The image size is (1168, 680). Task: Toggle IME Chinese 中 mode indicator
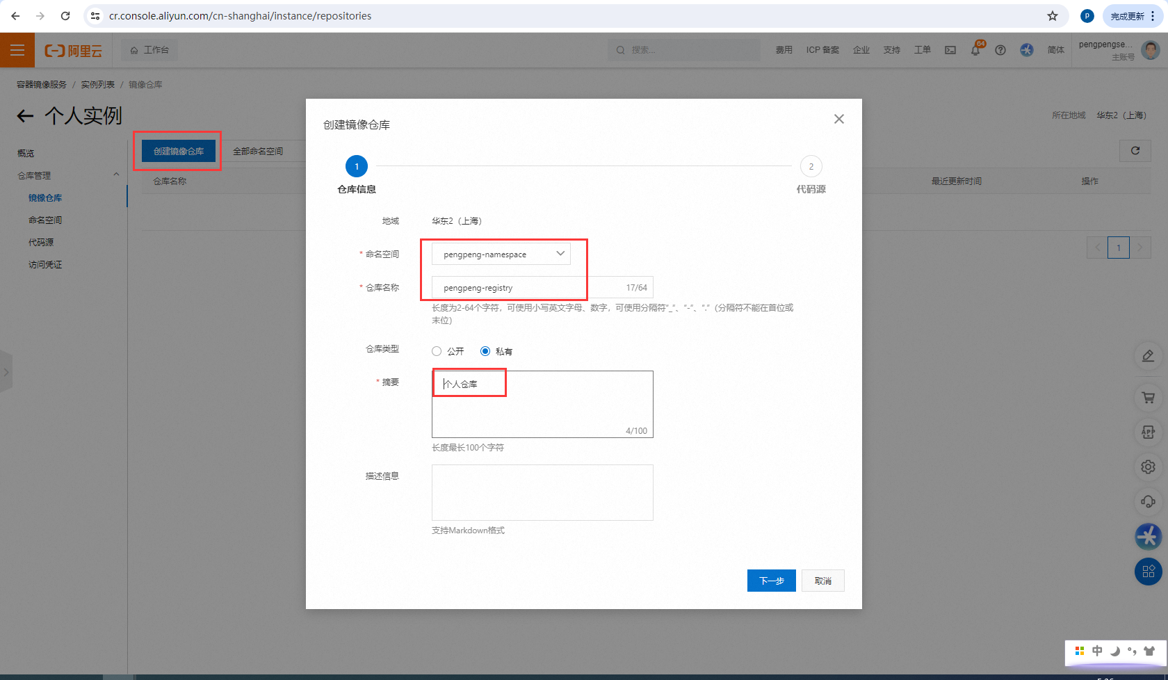1097,651
